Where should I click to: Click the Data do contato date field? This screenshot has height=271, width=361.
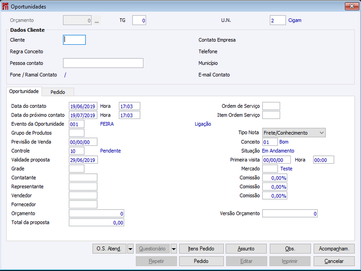[x=83, y=106]
